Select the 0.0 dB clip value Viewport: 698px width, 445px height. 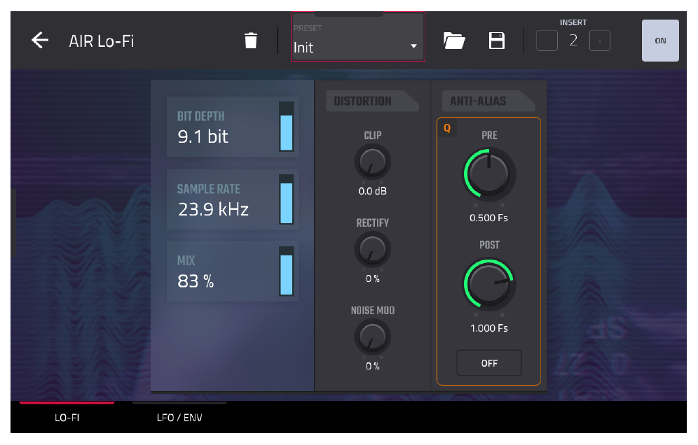coord(373,191)
